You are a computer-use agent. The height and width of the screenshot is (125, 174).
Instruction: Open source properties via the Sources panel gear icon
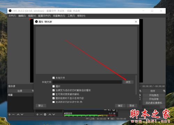[45, 115]
